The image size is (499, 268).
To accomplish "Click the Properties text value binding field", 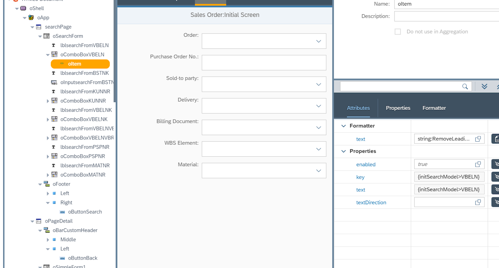I will pos(449,190).
